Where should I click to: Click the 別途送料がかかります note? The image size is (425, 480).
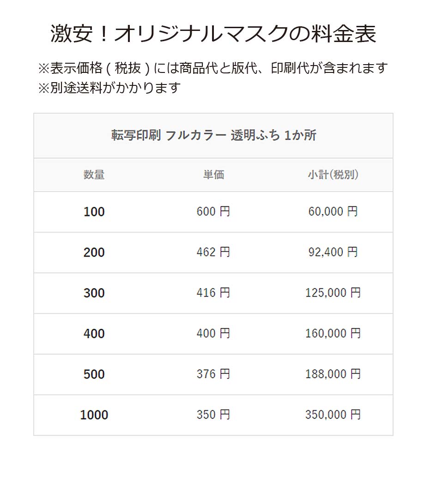(109, 88)
